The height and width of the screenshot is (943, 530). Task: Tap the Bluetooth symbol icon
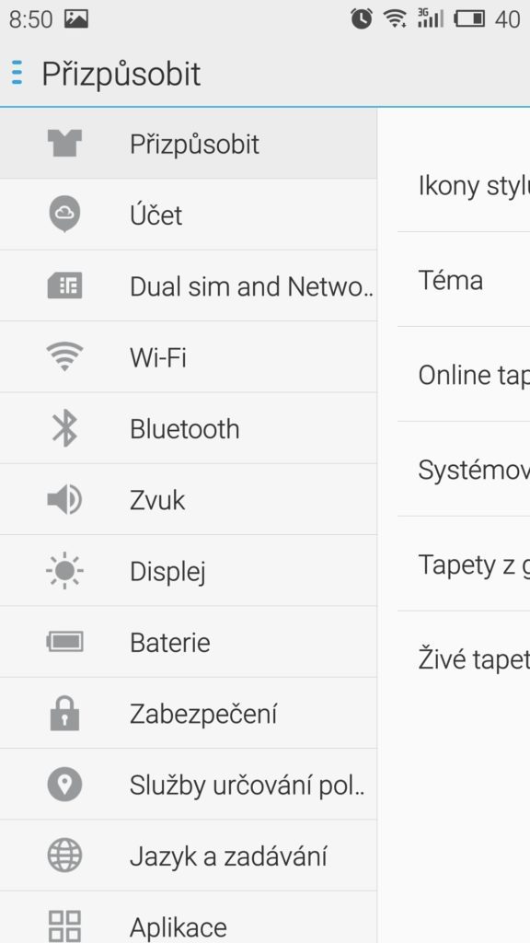pyautogui.click(x=64, y=428)
